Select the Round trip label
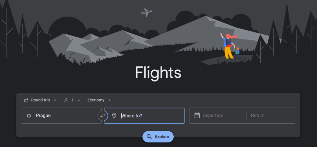Viewport: 317px width, 147px height. point(41,100)
